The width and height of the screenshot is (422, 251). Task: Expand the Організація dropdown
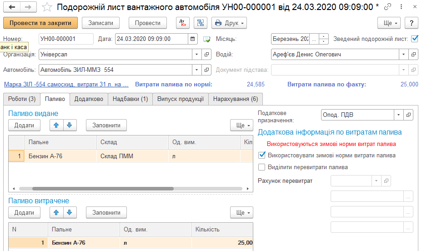(x=197, y=55)
